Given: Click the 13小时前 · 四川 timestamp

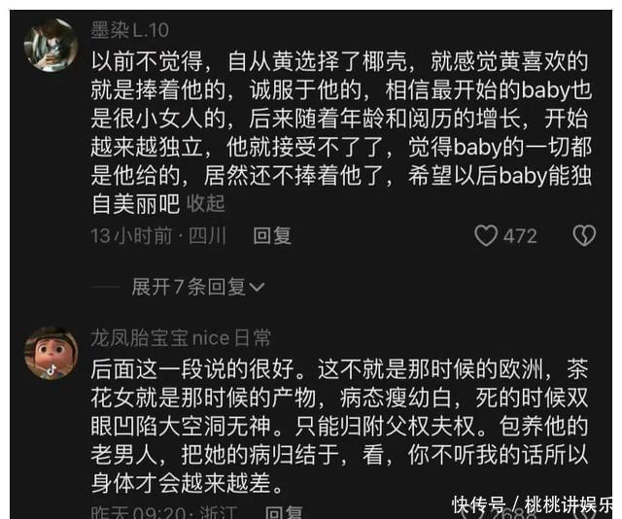Looking at the screenshot, I should 158,236.
